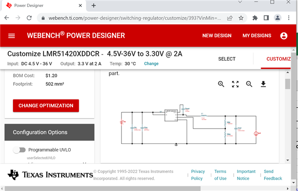This screenshot has height=191, width=298.
Task: Select the L1 inductor in schematic
Action: [204, 115]
